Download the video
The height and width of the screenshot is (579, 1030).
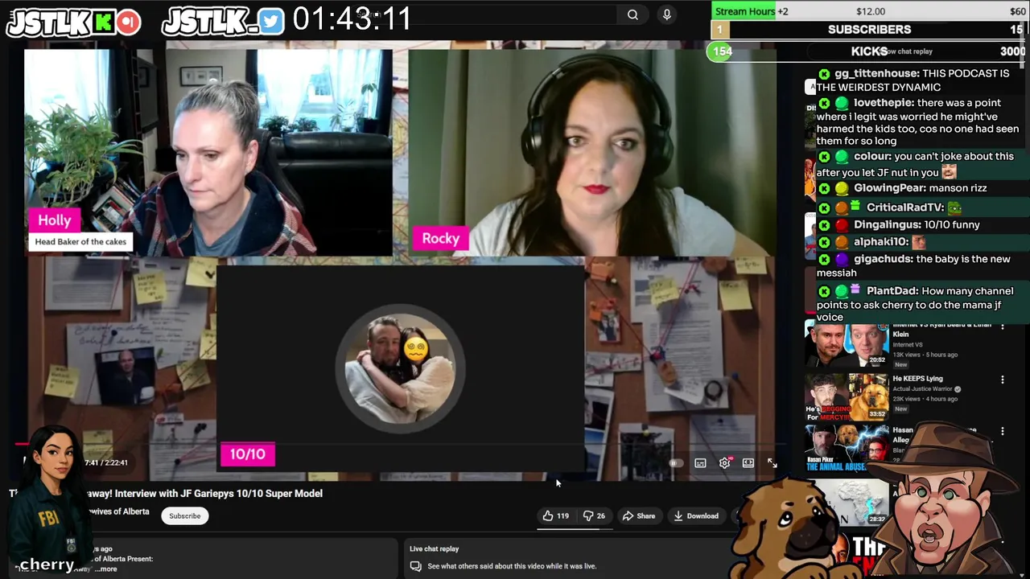pyautogui.click(x=697, y=515)
